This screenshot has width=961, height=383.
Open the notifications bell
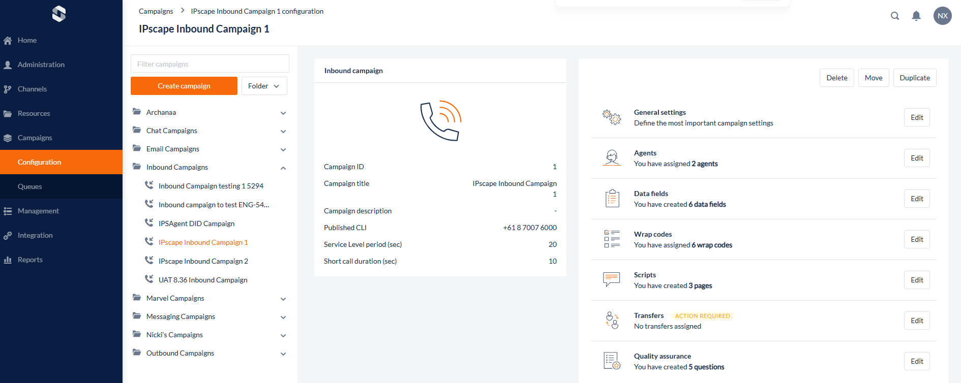click(916, 16)
